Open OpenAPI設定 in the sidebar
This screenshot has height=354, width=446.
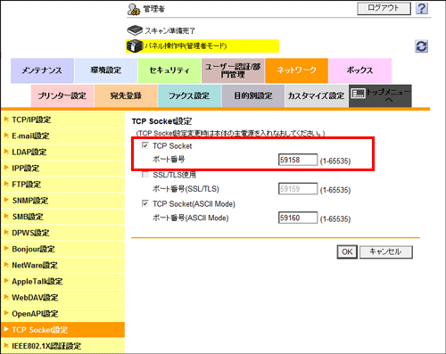point(62,314)
